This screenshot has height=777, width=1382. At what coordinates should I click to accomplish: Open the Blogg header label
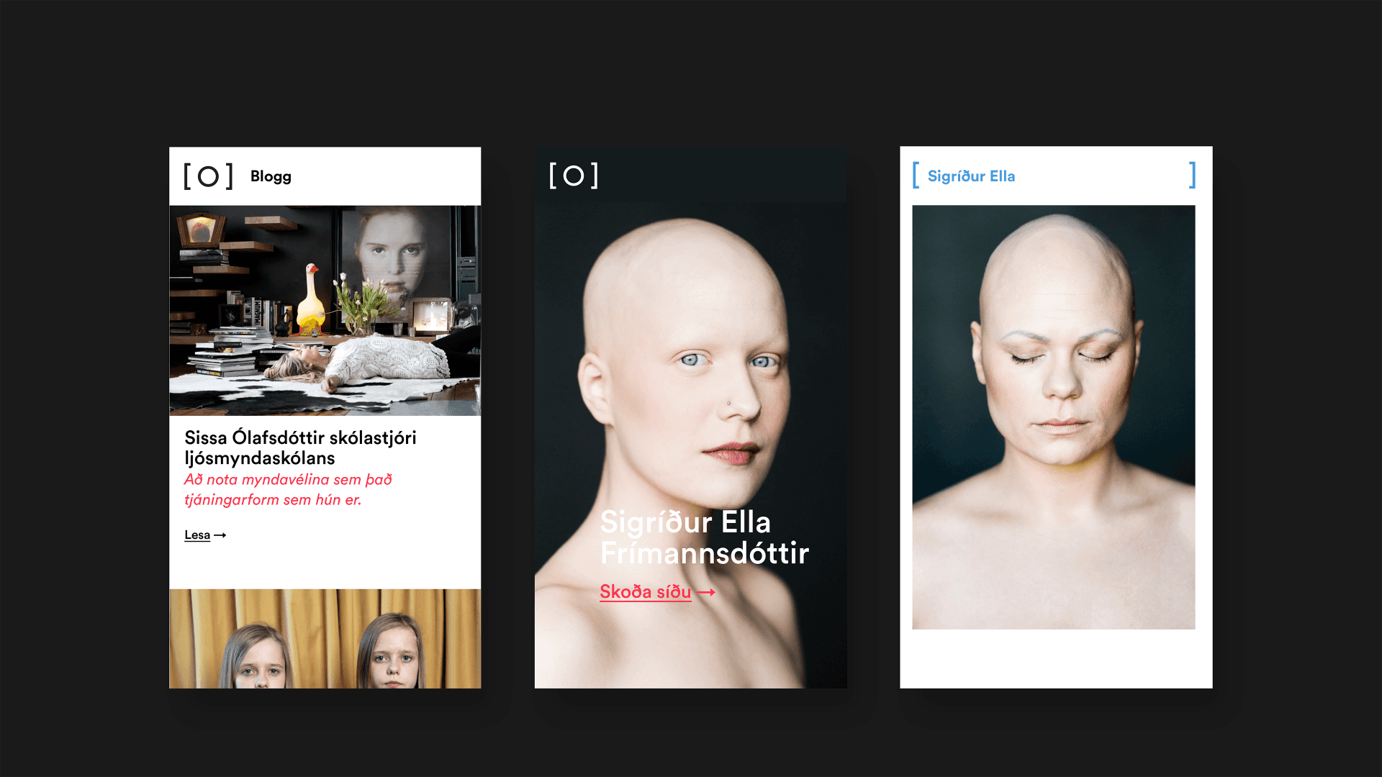point(271,176)
